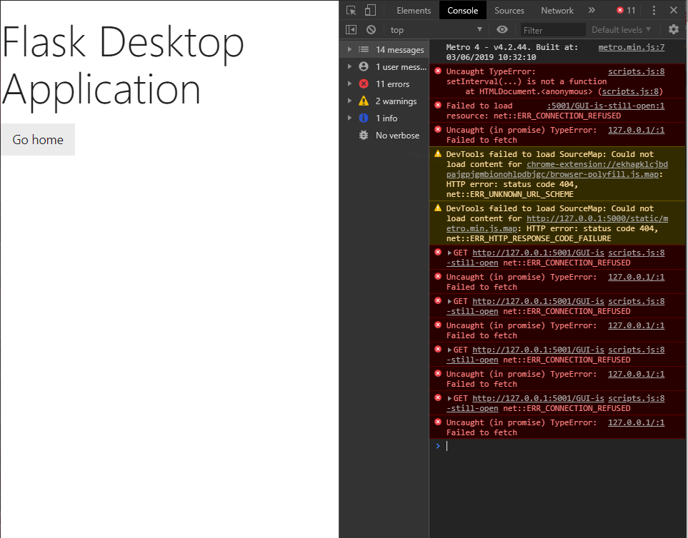Hide the console sidebar panel
This screenshot has height=538, width=688.
351,29
